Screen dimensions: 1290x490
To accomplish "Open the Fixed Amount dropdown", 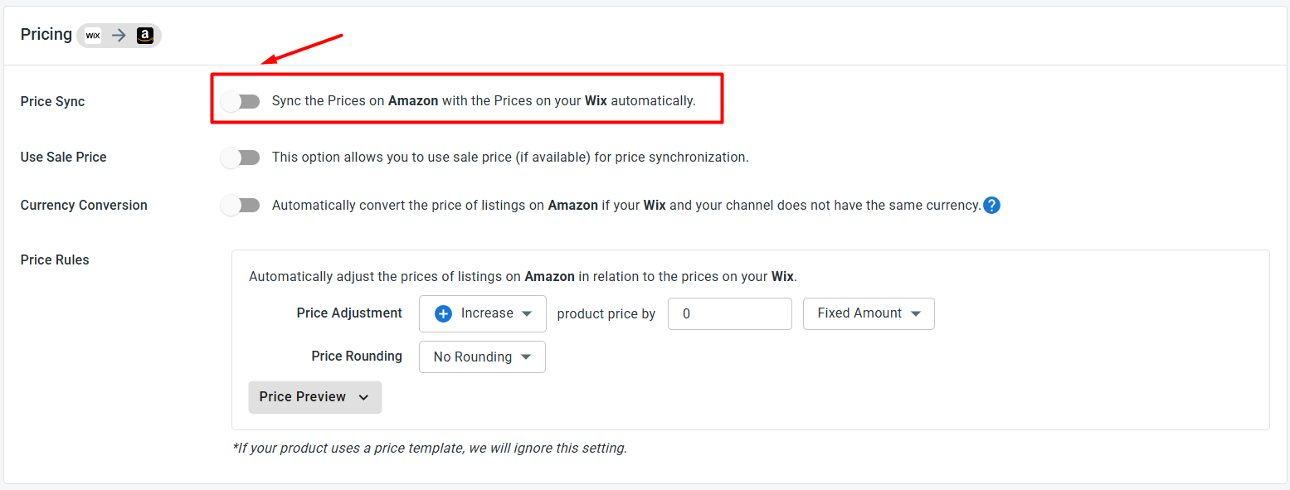I will pos(869,313).
